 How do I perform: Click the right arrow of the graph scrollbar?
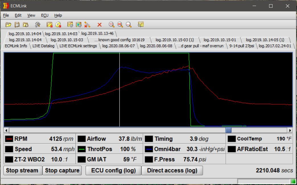pyautogui.click(x=290, y=130)
